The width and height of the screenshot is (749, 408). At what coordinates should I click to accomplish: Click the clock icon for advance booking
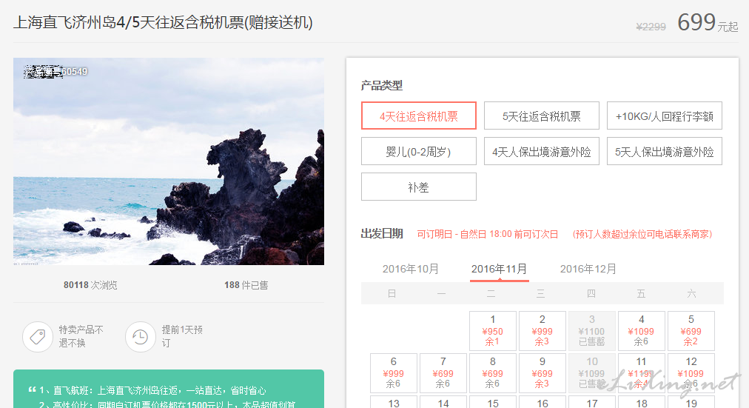tap(141, 337)
